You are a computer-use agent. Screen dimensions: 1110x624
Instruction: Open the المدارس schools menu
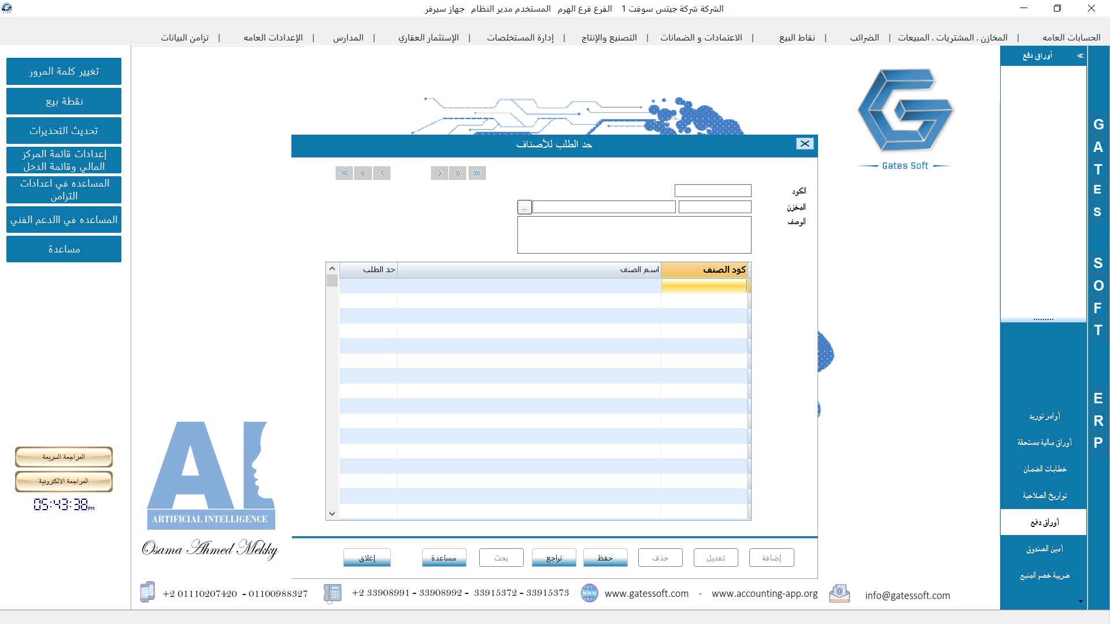coord(348,38)
